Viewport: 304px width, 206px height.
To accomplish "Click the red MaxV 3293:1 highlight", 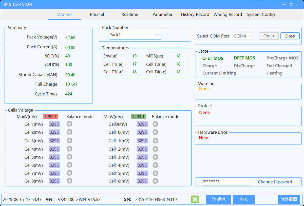I will [x=51, y=116].
